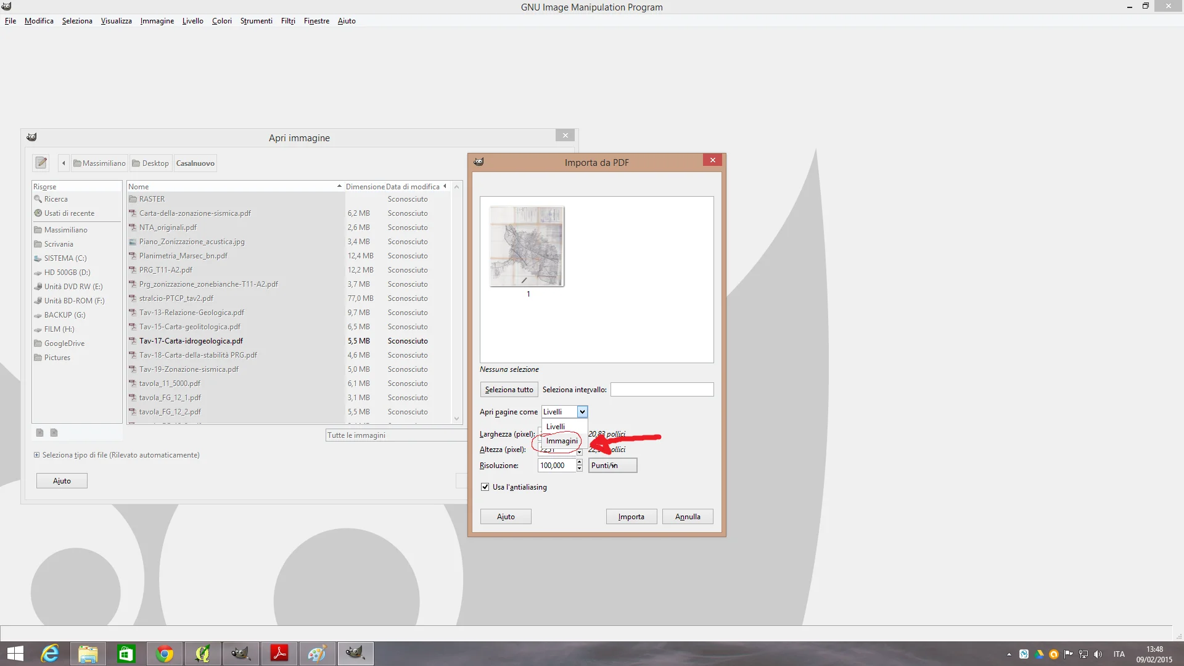Screen dimensions: 1184x666
Task: Select BACKUP (G:) drive
Action: 65,315
